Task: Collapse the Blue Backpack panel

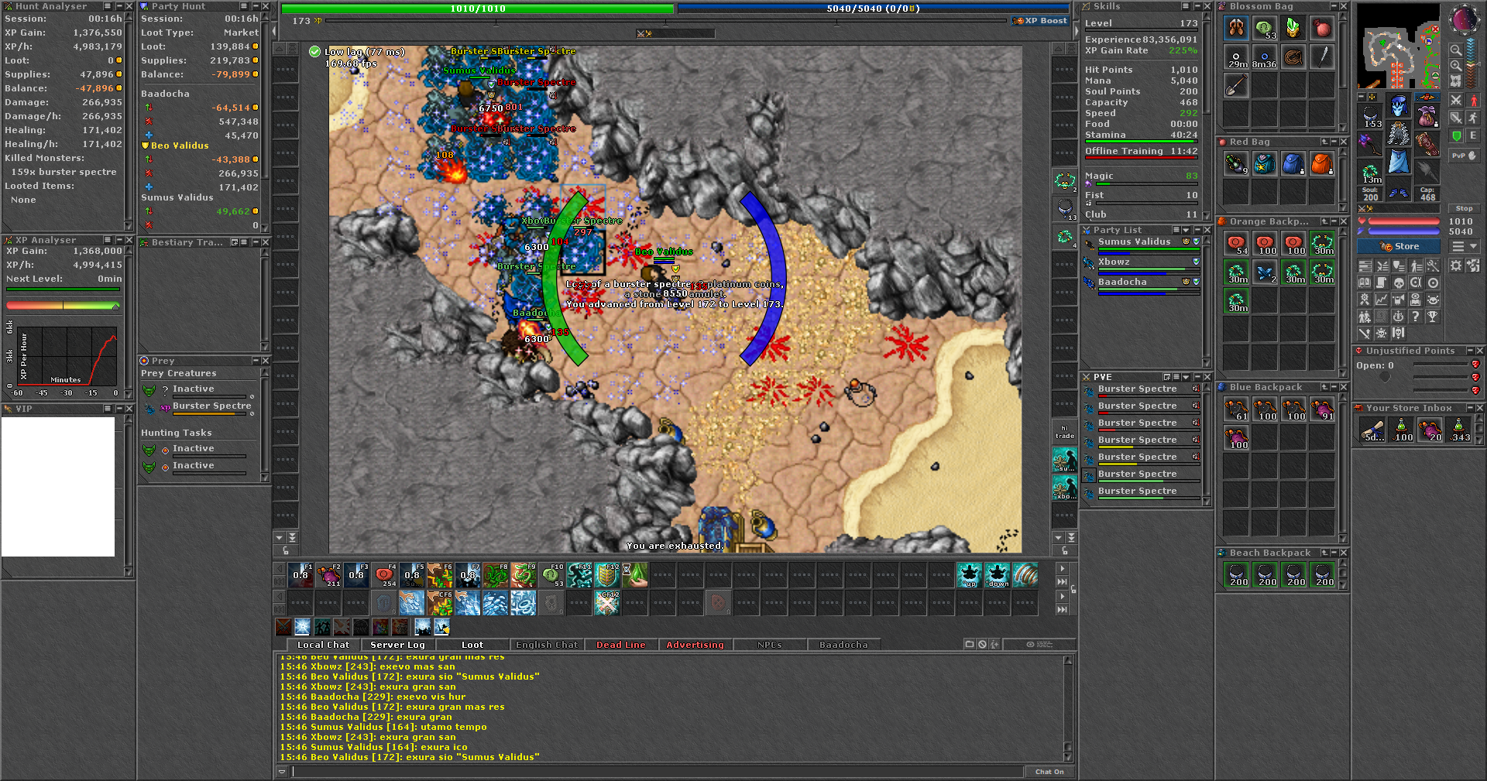Action: tap(1334, 387)
